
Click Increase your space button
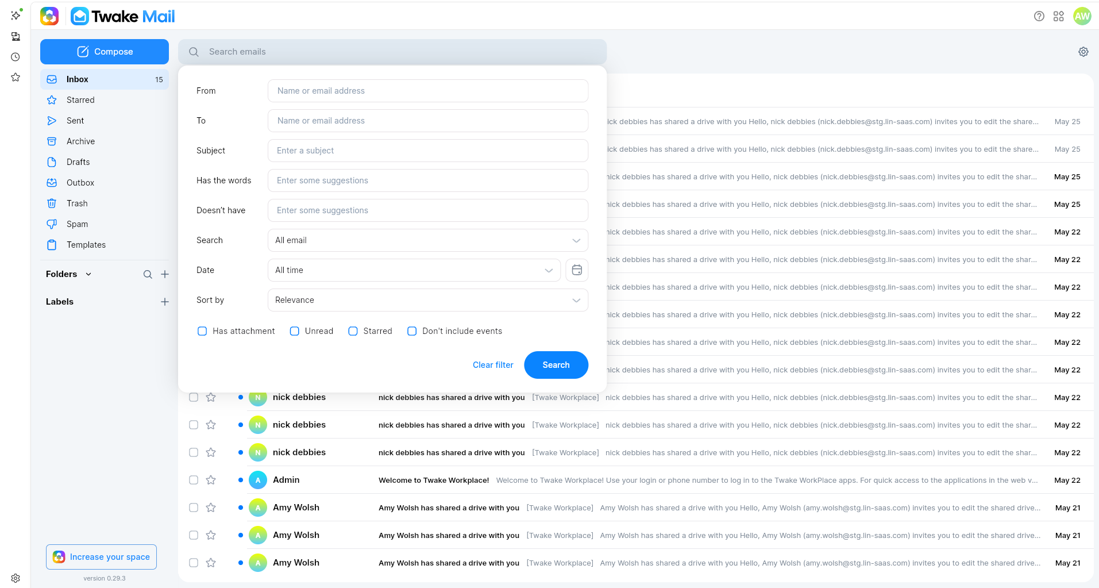click(x=101, y=557)
